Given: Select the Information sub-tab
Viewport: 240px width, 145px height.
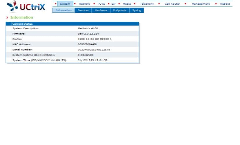Looking at the screenshot, I should [63, 10].
